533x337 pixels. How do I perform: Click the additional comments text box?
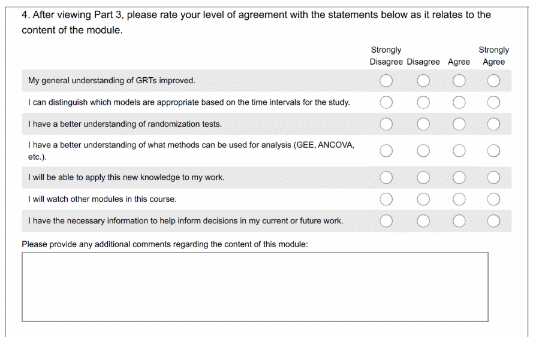[x=255, y=287]
